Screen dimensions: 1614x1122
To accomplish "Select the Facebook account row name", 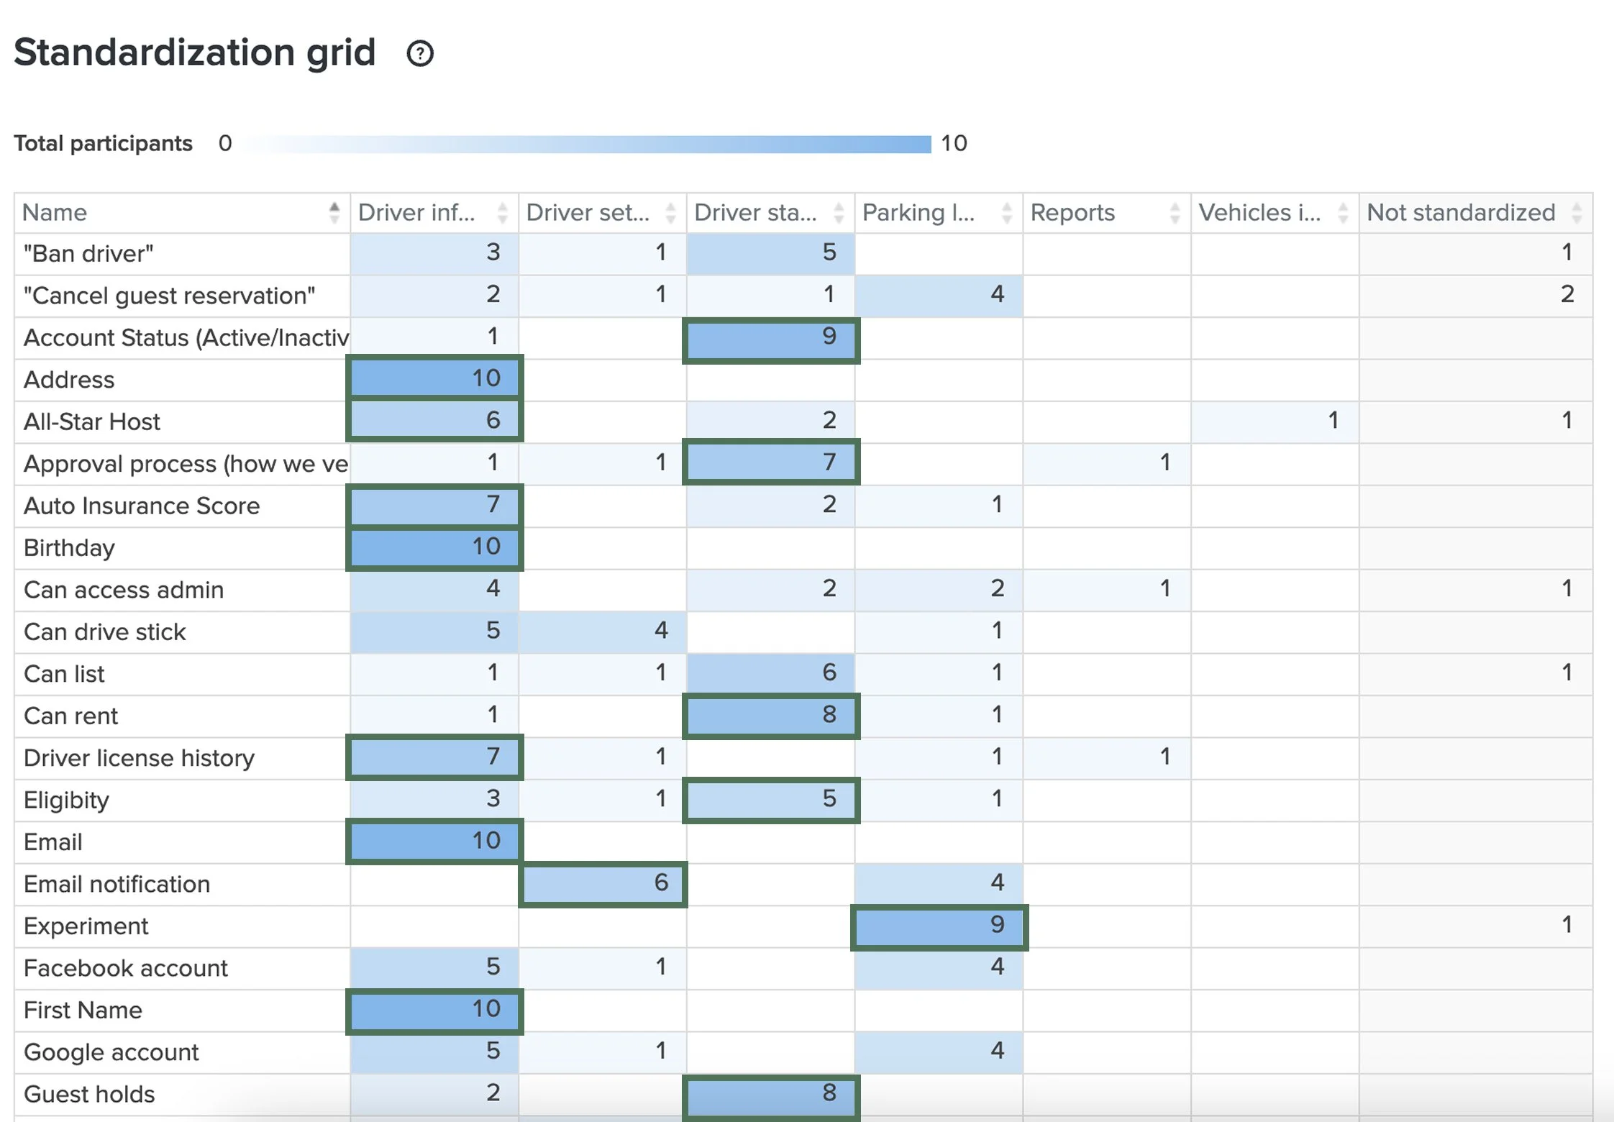I will 126,968.
